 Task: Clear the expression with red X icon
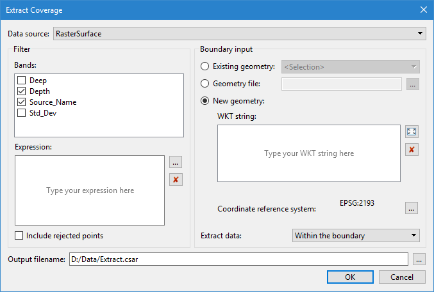tap(176, 180)
